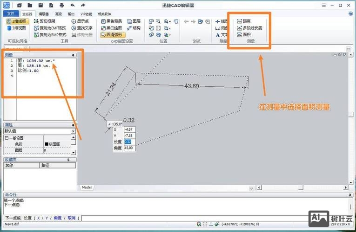Screen dimensions: 356x232
Task: Save the drawing with the floppy disk icon
Action: coord(40,5)
